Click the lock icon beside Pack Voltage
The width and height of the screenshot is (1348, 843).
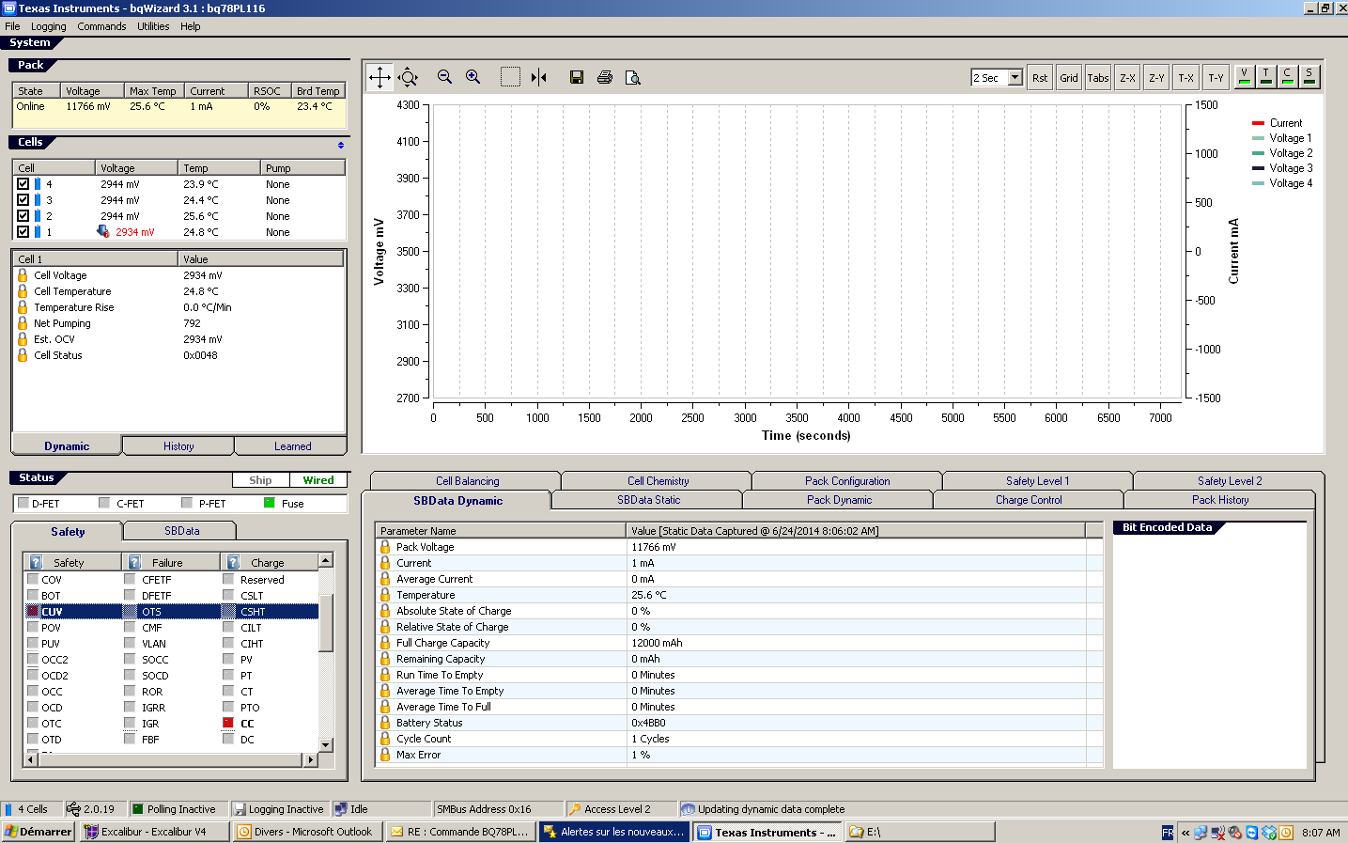385,546
